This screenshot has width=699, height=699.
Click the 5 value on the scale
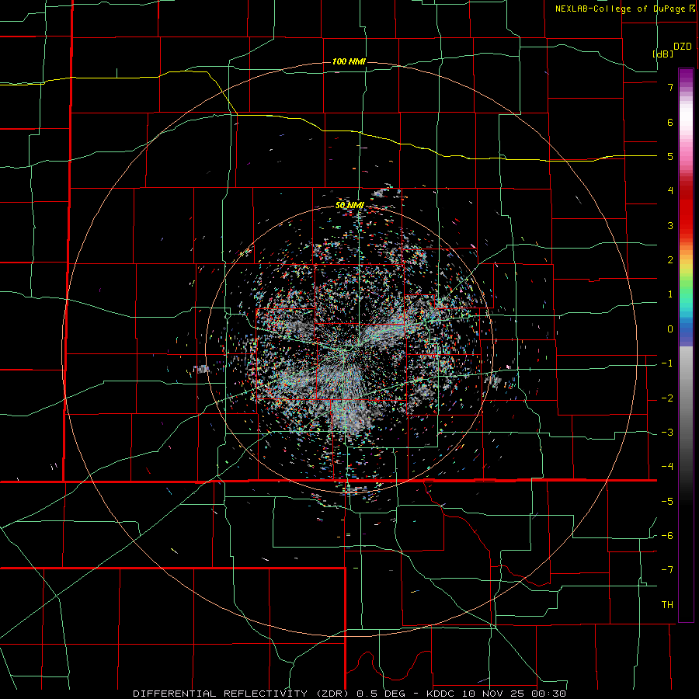670,156
